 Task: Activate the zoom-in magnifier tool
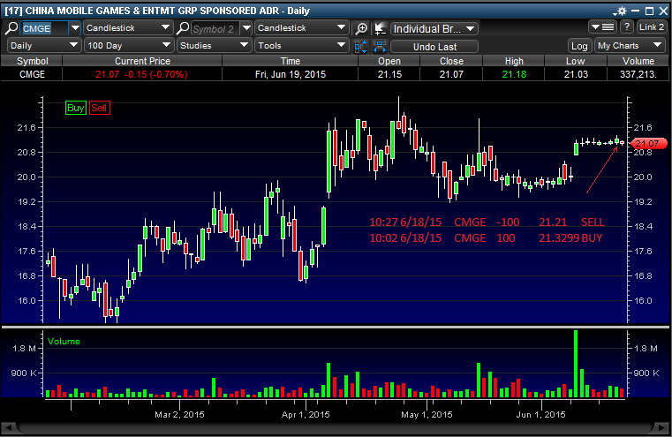361,29
